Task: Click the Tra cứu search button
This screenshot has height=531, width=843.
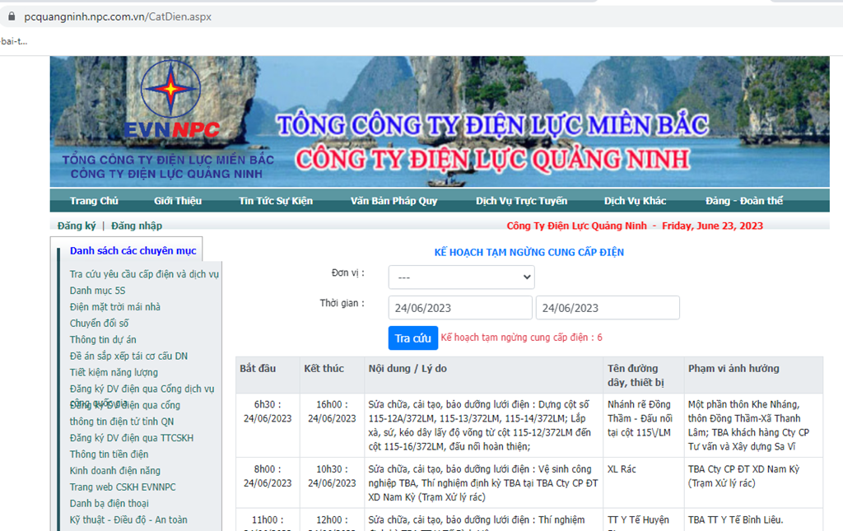Action: point(413,338)
